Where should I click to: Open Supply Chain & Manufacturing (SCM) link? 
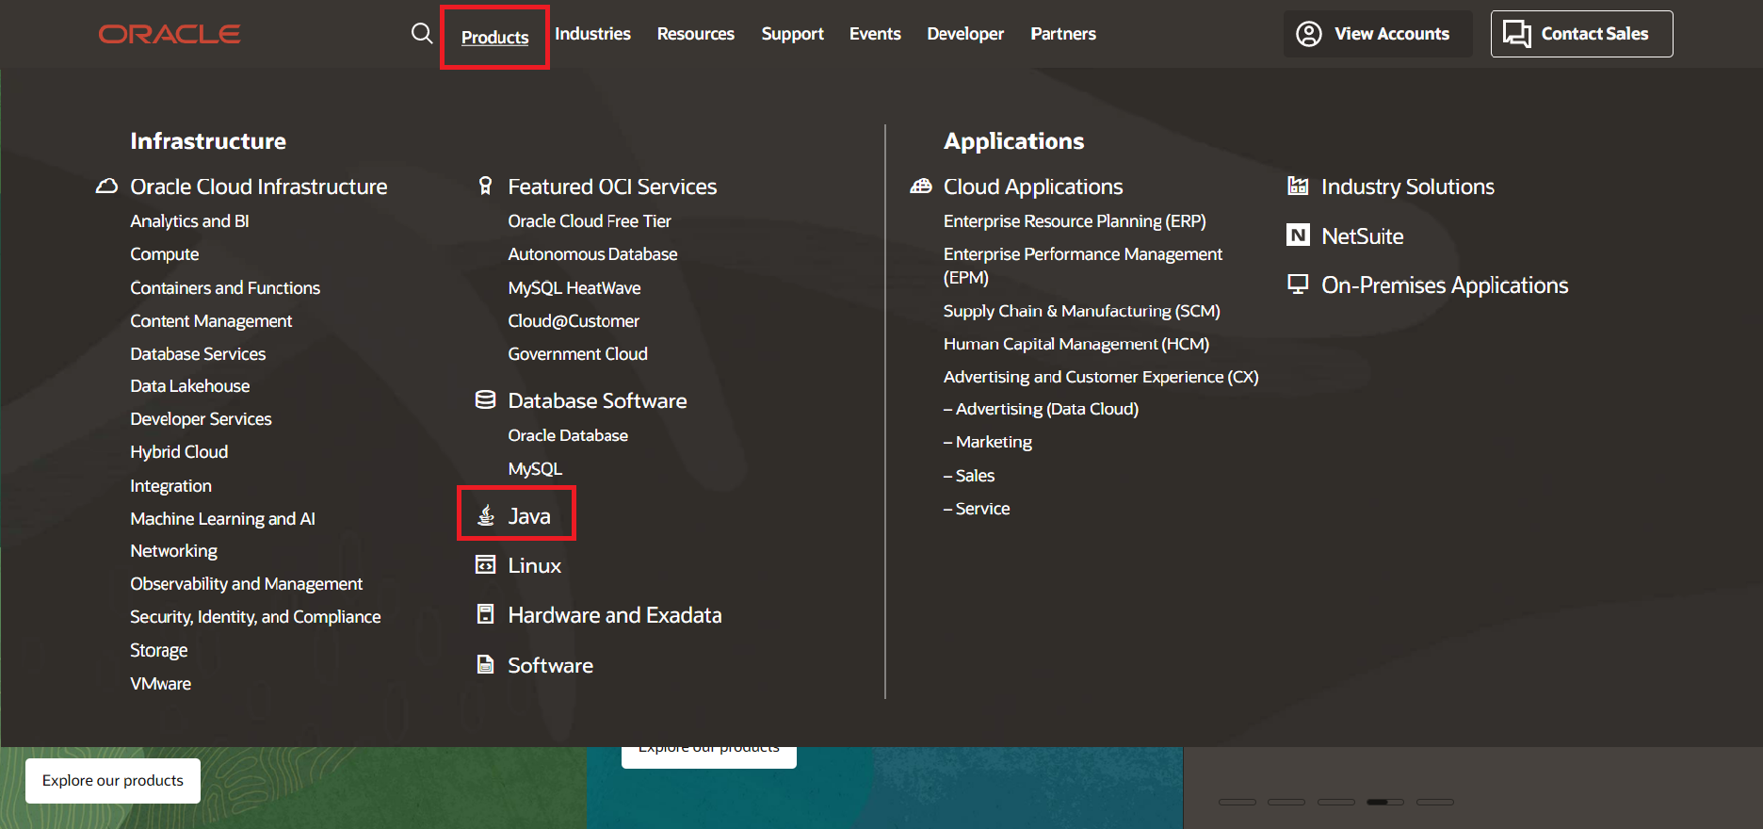coord(1082,311)
